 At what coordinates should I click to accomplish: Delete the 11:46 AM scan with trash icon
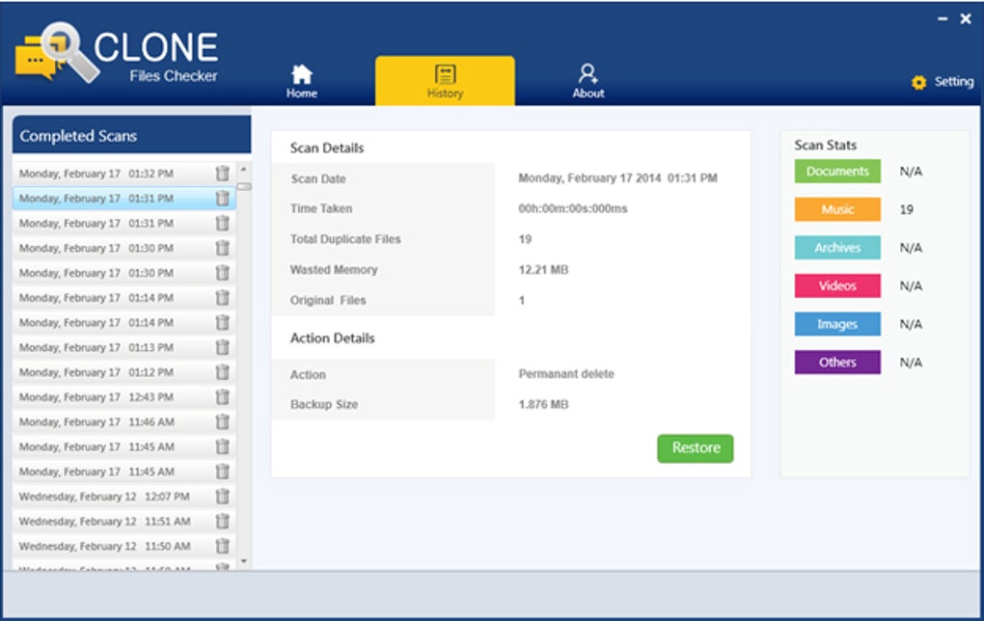[222, 421]
